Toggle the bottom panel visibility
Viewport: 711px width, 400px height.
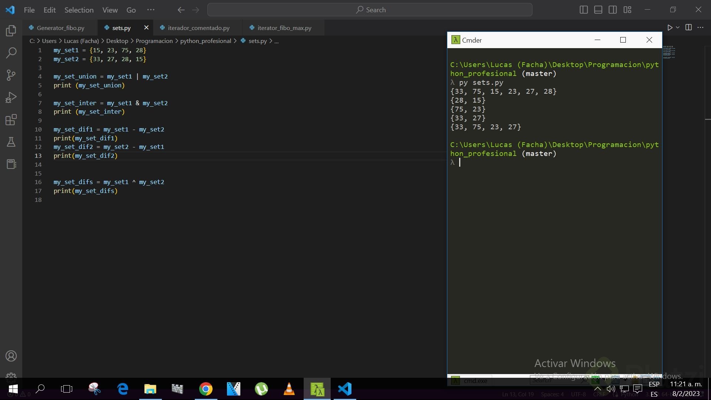(x=598, y=10)
